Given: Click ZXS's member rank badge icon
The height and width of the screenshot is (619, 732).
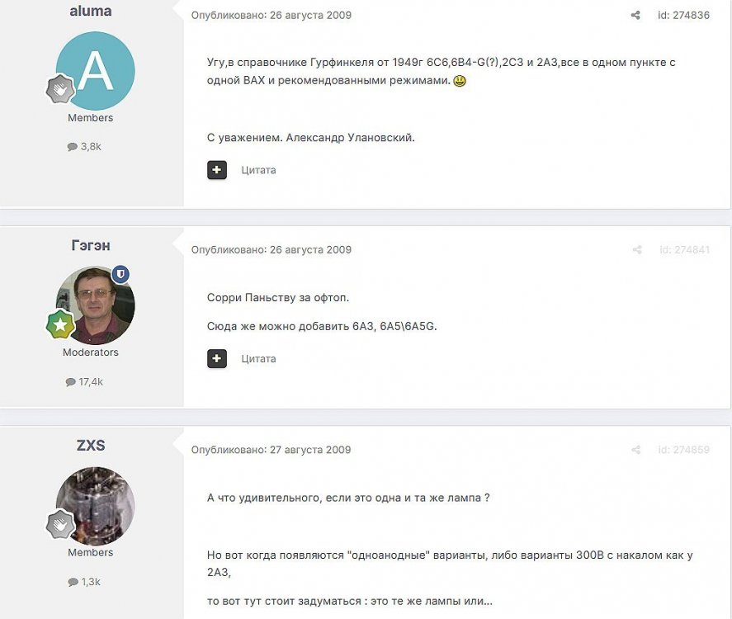Looking at the screenshot, I should coord(60,525).
